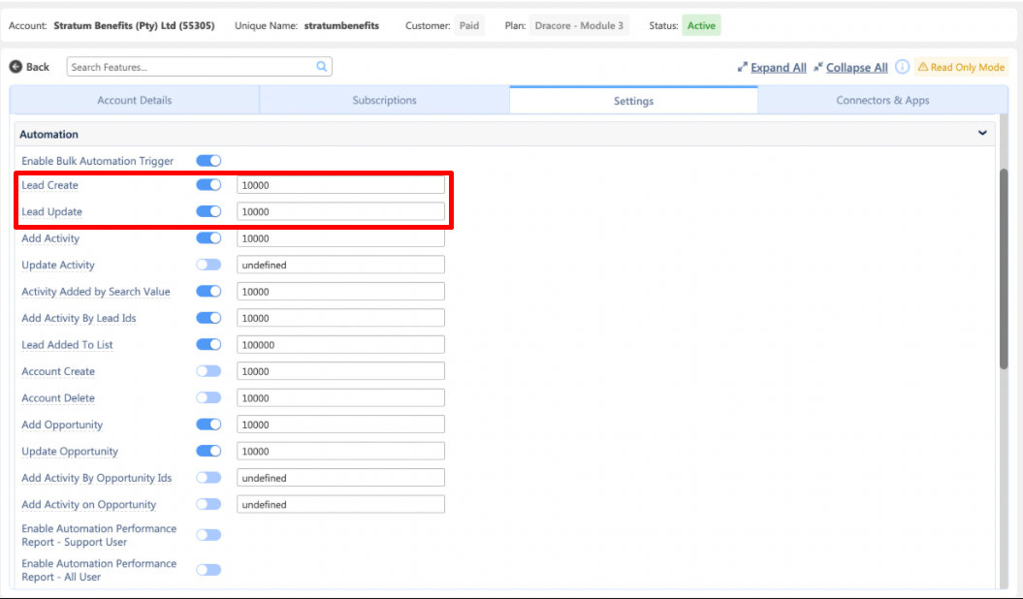Click the Add Activity value field
Screen dimensions: 1023x599
click(x=340, y=237)
